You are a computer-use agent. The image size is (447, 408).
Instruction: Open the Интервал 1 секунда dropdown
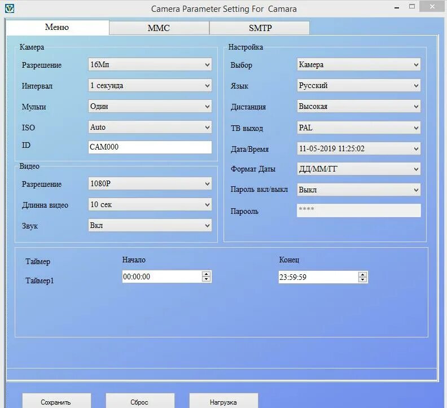tap(150, 86)
